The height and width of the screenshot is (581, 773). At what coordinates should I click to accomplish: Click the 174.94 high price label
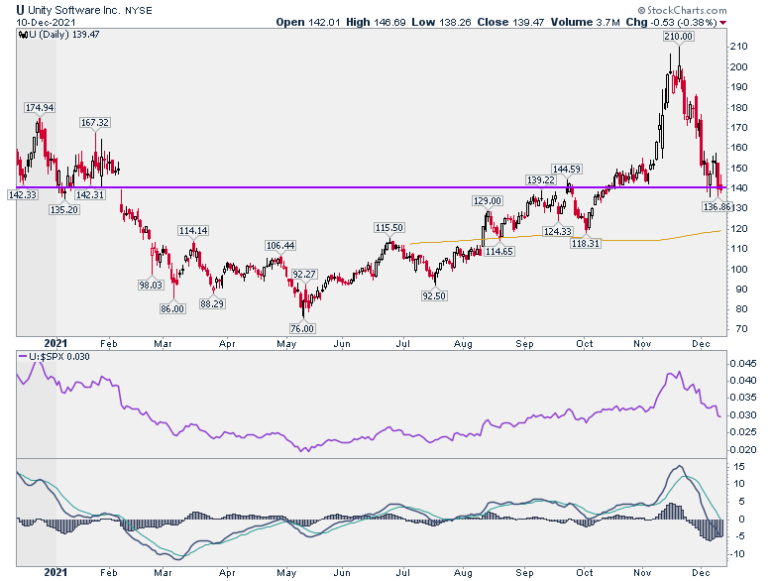point(40,107)
